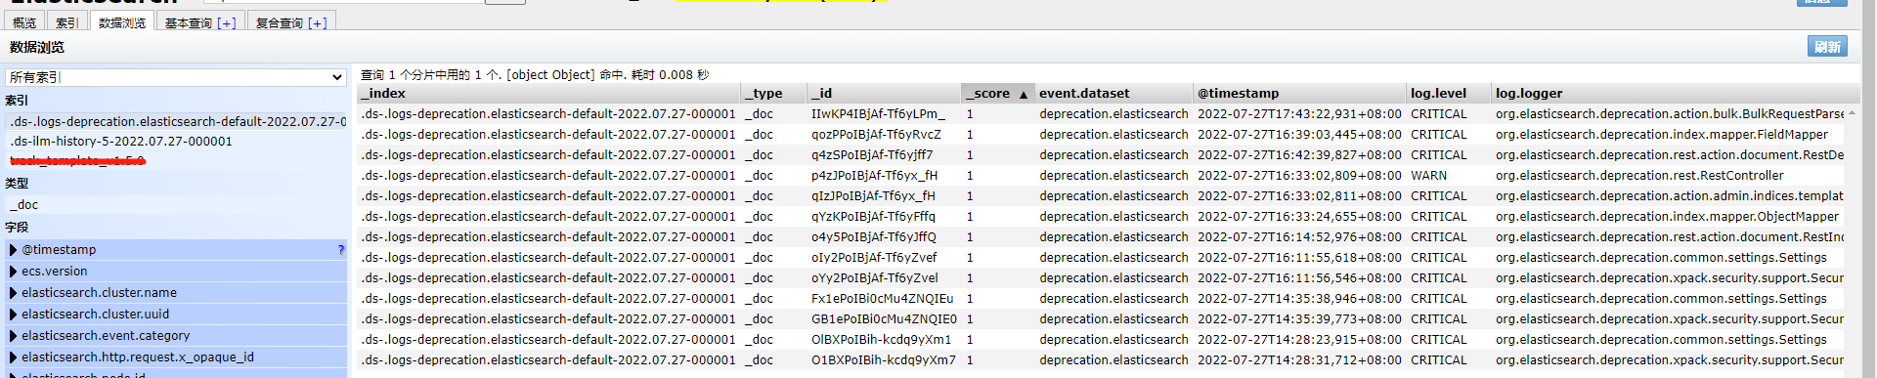Open the 概览 tab
1877x378 pixels.
click(x=24, y=21)
